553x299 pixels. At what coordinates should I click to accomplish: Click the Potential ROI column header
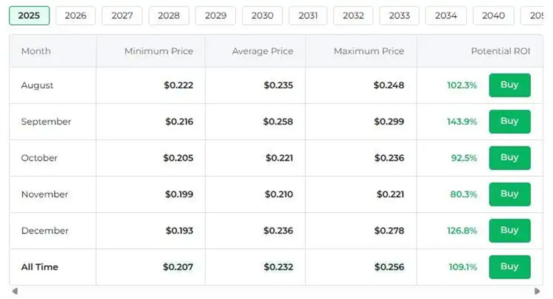(500, 52)
